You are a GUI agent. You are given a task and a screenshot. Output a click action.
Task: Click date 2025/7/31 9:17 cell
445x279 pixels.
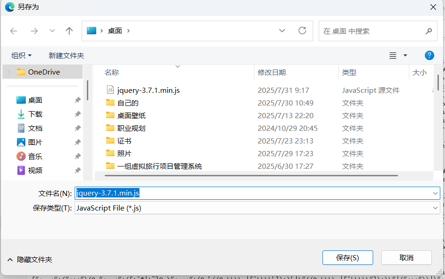tap(283, 90)
